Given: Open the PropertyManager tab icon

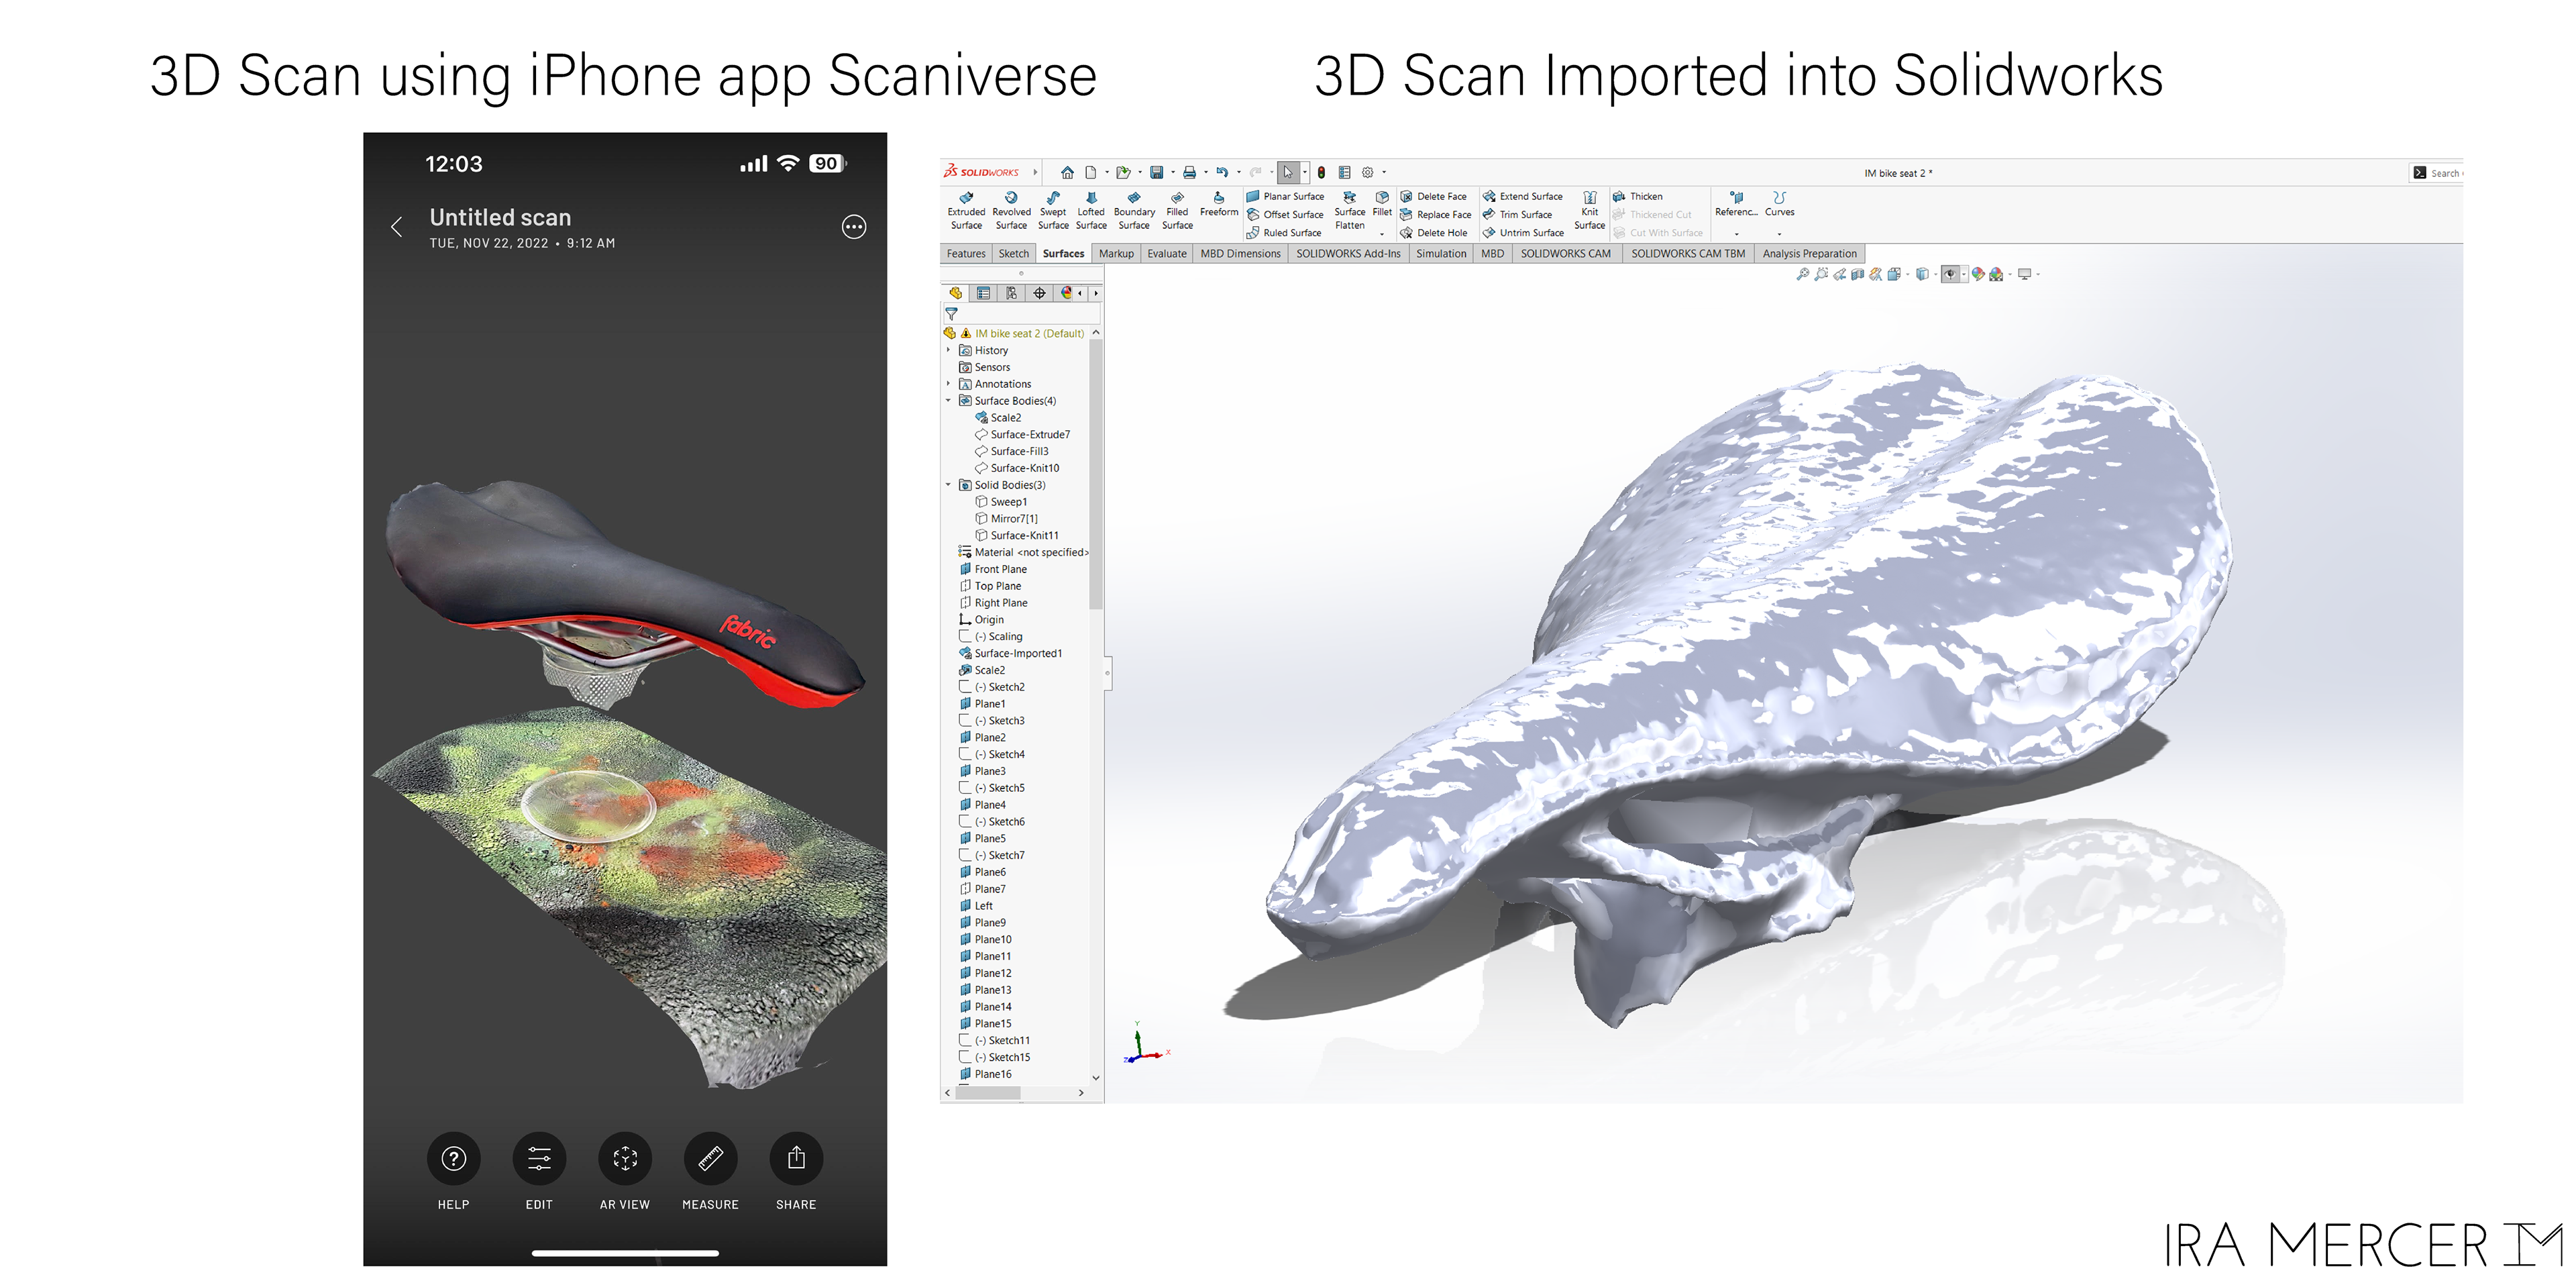Looking at the screenshot, I should (x=984, y=293).
